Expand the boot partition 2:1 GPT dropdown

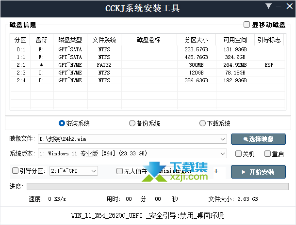(x=93, y=171)
